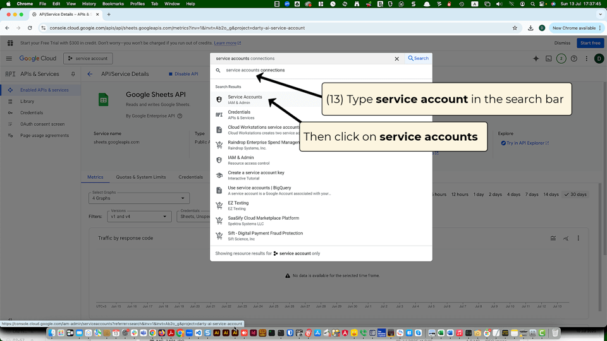Switch to the Credentials tab
The width and height of the screenshot is (607, 341).
pos(190,177)
